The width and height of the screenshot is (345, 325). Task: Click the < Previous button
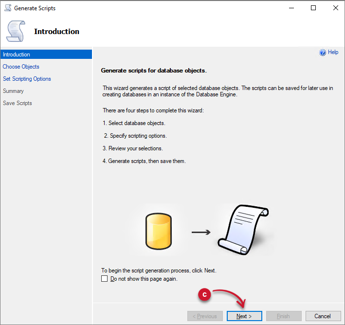click(205, 316)
